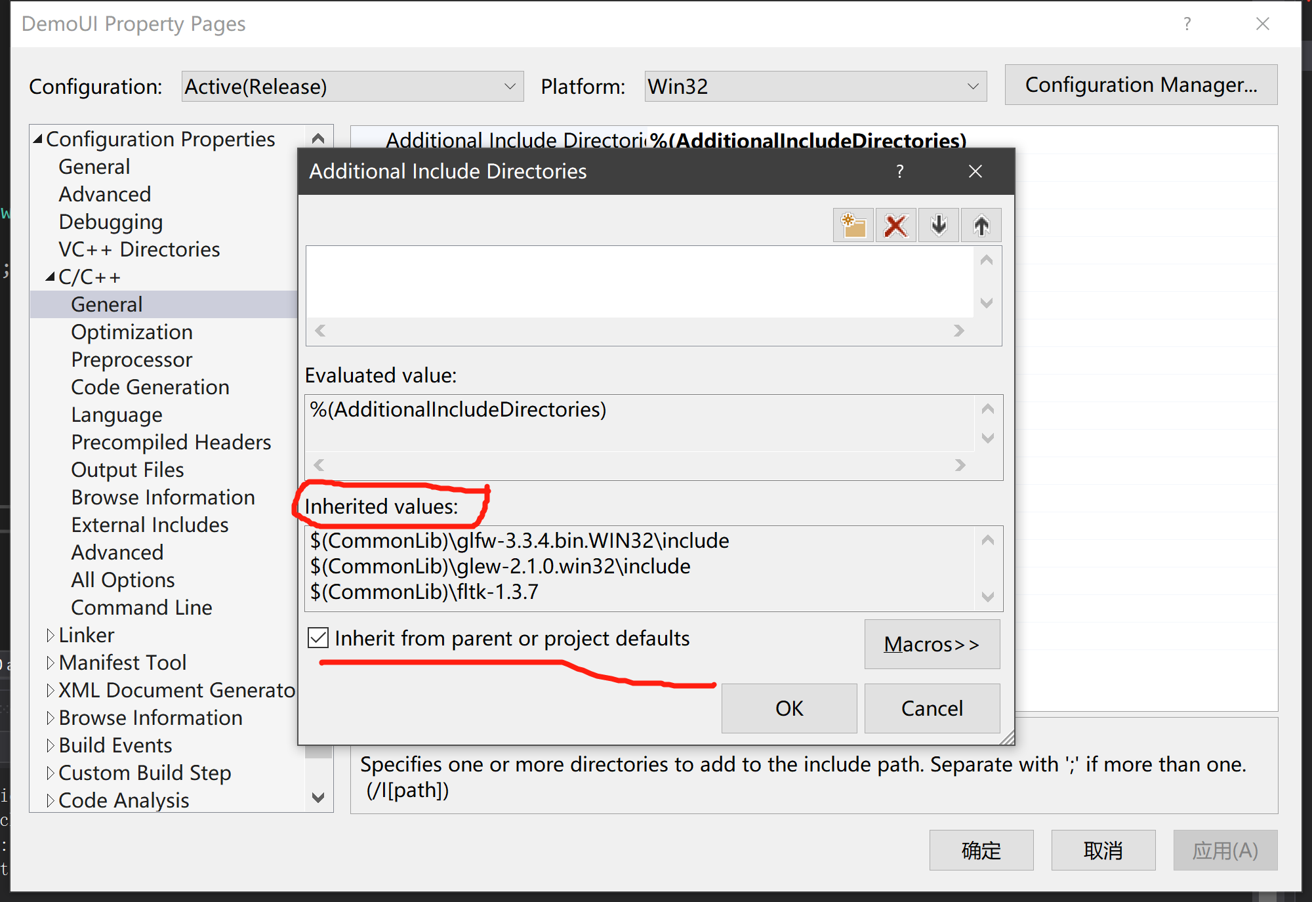Click the Property Pages help question mark
1312x902 pixels.
(x=1187, y=24)
